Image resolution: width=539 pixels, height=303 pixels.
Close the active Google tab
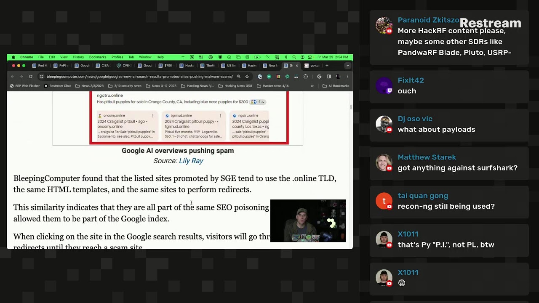[296, 66]
